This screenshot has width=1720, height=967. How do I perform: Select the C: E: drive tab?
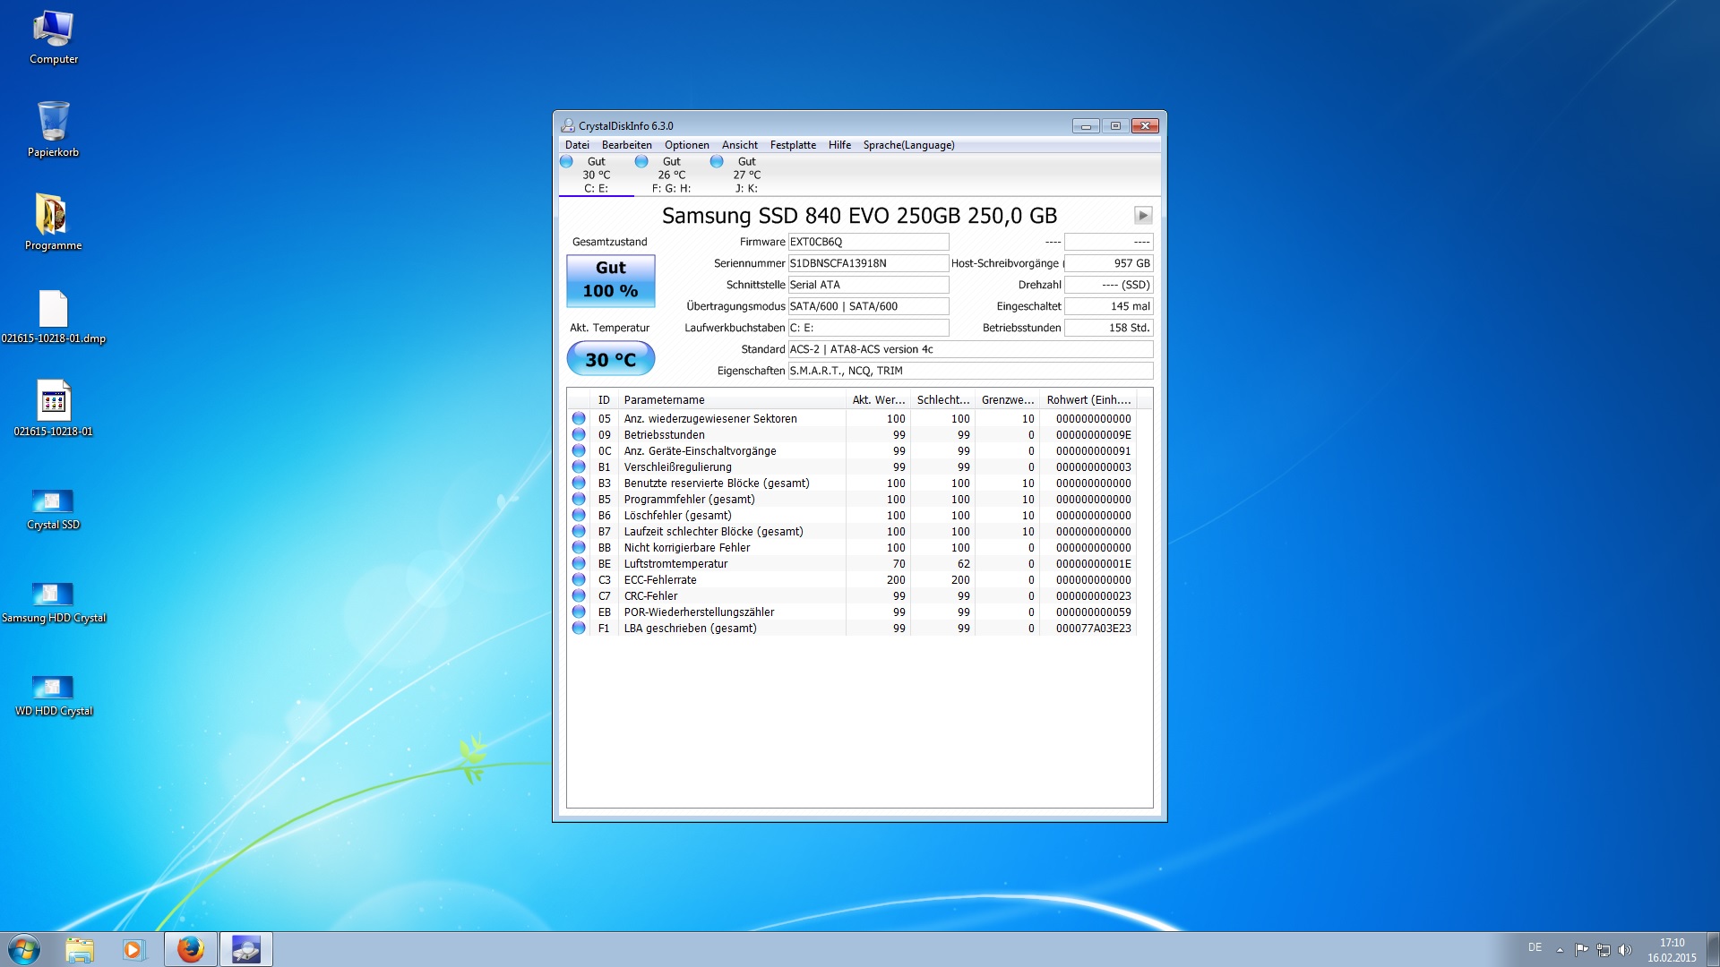click(x=596, y=175)
